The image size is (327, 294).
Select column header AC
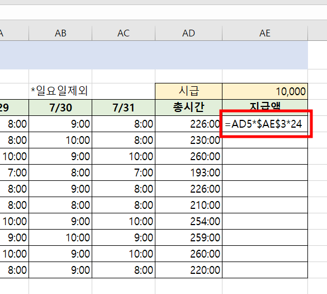coord(124,33)
